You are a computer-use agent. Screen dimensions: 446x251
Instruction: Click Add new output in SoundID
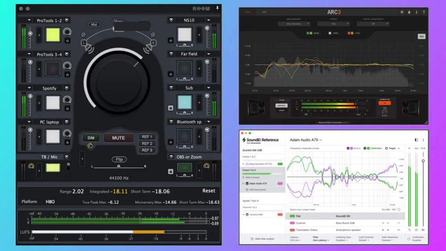(262, 239)
